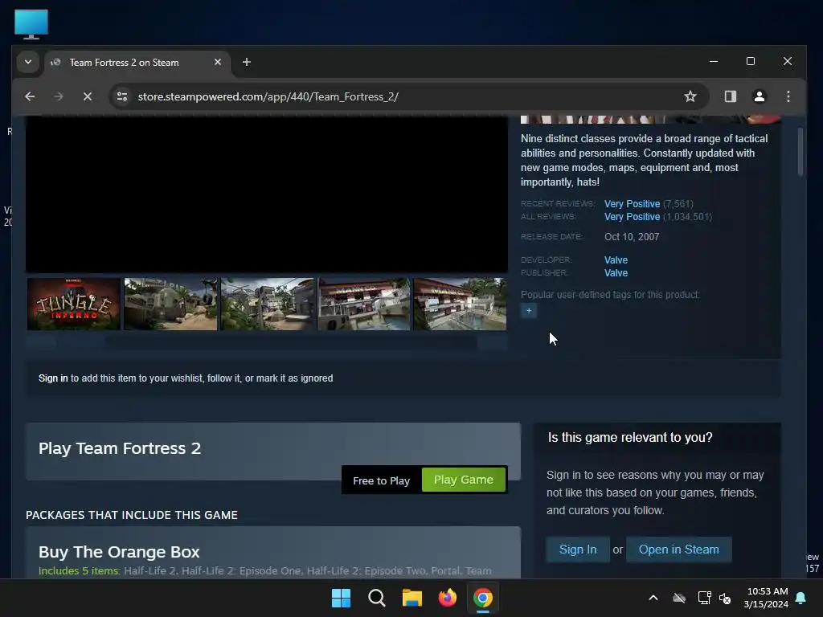Select the Team Fortress 2 on Steam tab
Image resolution: width=823 pixels, height=617 pixels.
tap(137, 63)
